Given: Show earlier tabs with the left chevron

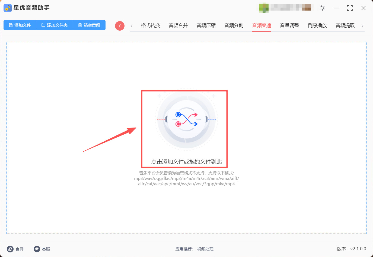Looking at the screenshot, I should 132,26.
